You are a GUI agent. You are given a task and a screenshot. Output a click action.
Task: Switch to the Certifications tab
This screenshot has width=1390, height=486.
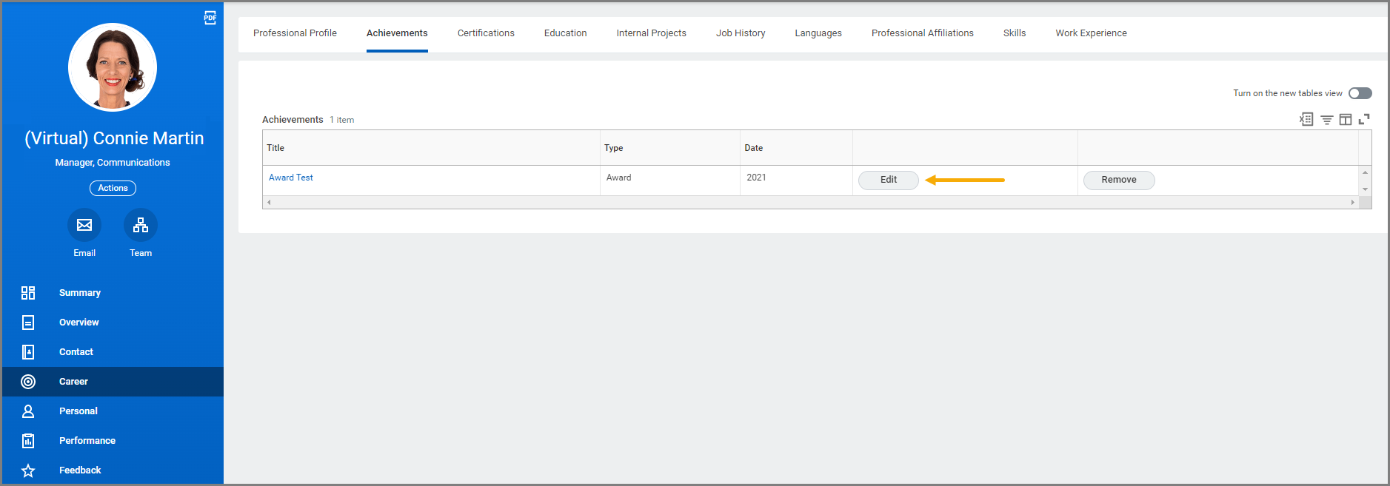click(x=486, y=33)
